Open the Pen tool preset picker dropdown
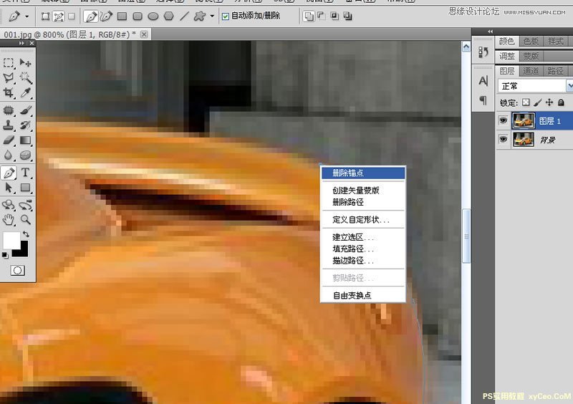The image size is (573, 404). (x=27, y=16)
